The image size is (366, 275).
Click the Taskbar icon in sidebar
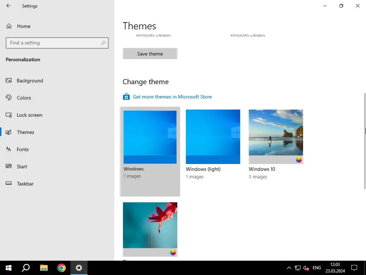[x=9, y=183]
